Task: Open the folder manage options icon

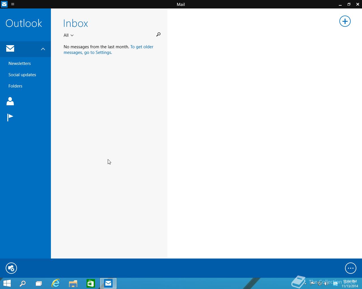Action: pyautogui.click(x=11, y=268)
